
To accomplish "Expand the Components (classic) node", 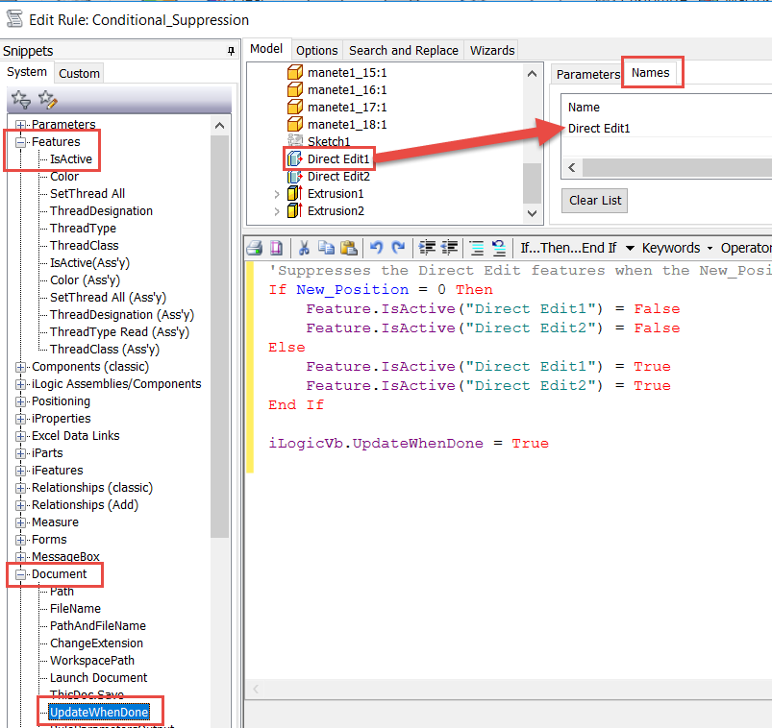I will 20,367.
